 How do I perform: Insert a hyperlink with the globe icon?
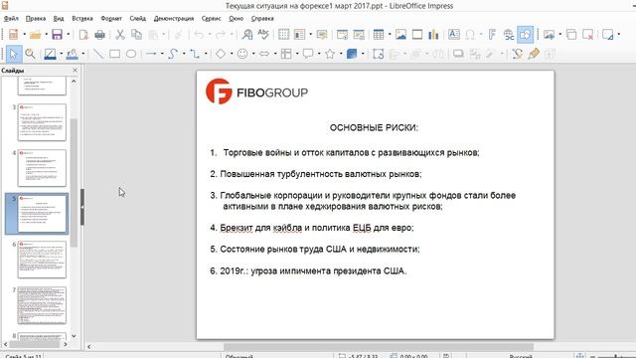coord(508,35)
